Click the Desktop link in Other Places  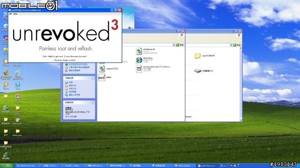tap(71, 83)
